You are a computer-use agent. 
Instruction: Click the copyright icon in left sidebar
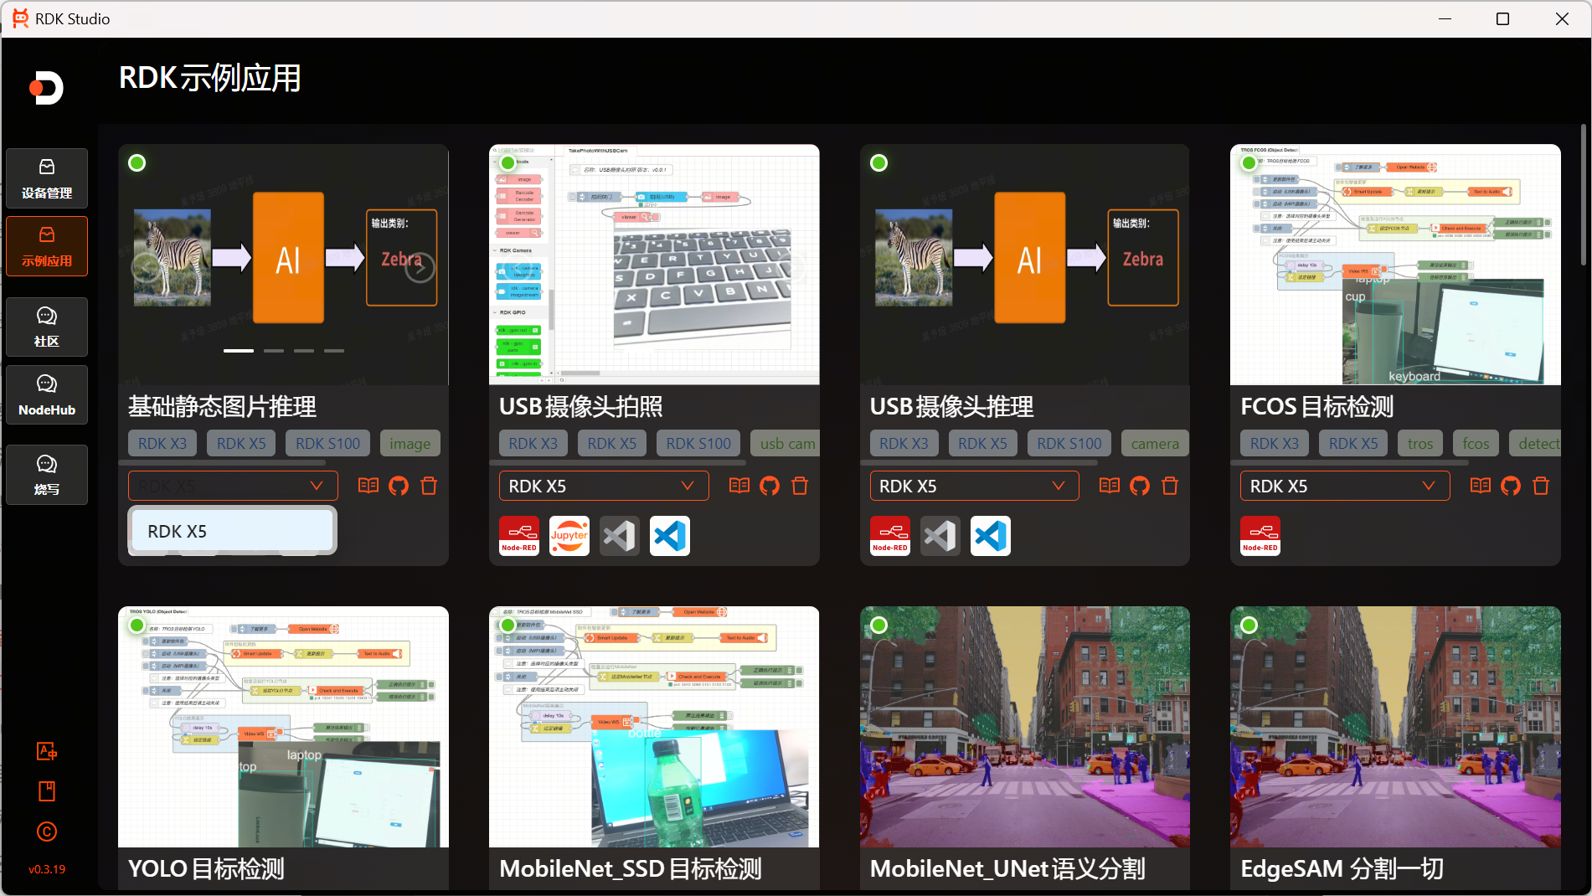click(x=47, y=832)
